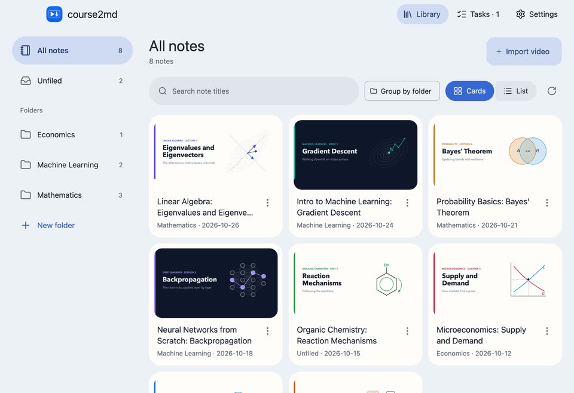Click the Machine Learning folder icon

click(26, 165)
